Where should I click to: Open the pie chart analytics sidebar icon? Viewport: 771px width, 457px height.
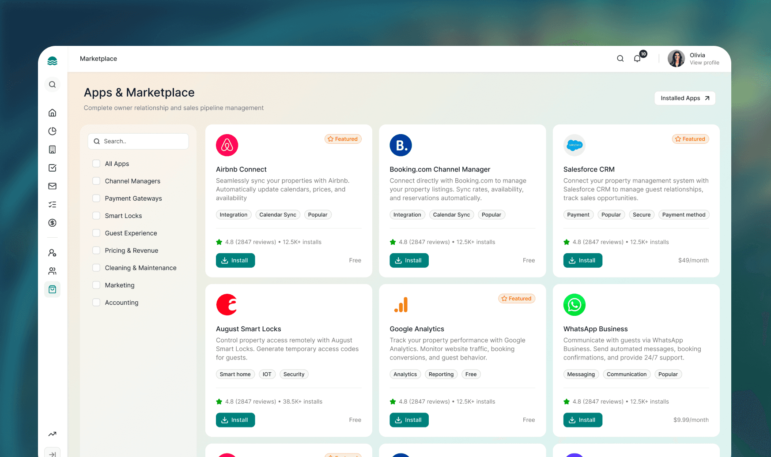click(52, 131)
